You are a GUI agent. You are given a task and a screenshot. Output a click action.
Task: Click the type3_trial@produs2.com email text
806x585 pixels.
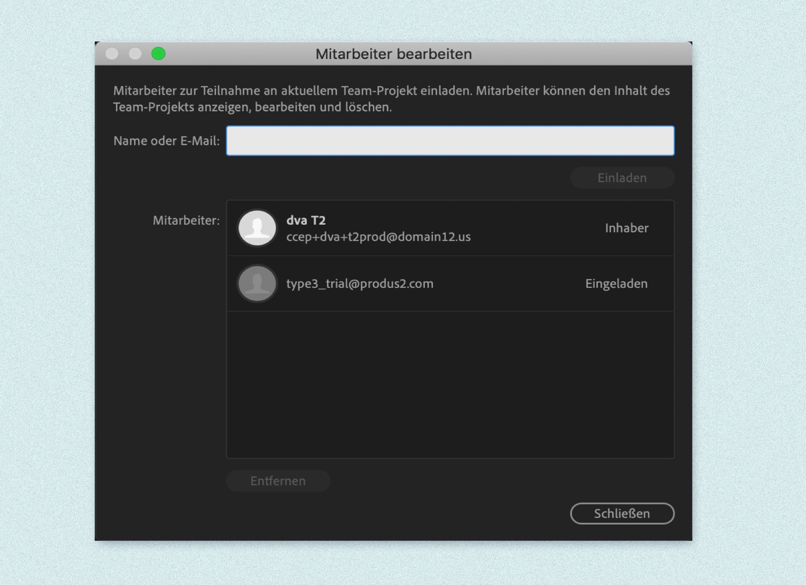pos(359,284)
